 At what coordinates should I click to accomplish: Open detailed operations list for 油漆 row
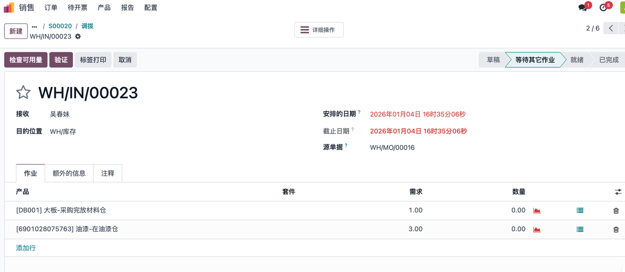[580, 229]
